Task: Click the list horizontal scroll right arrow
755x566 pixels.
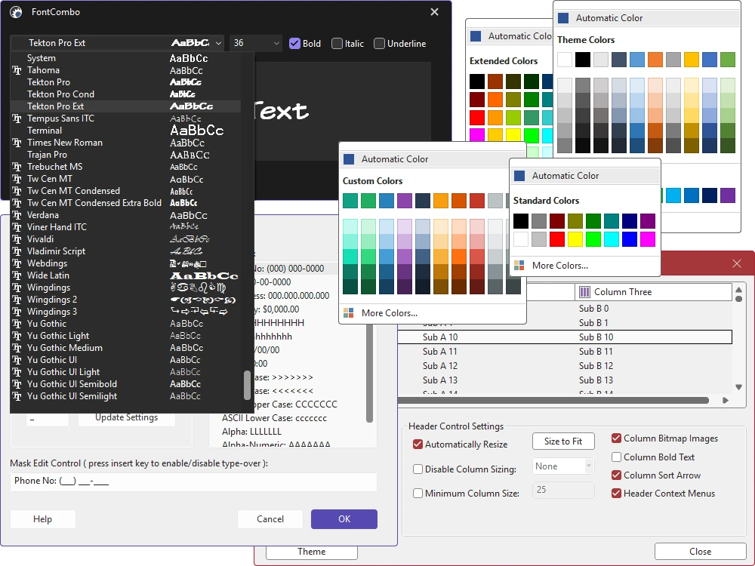Action: coord(725,401)
